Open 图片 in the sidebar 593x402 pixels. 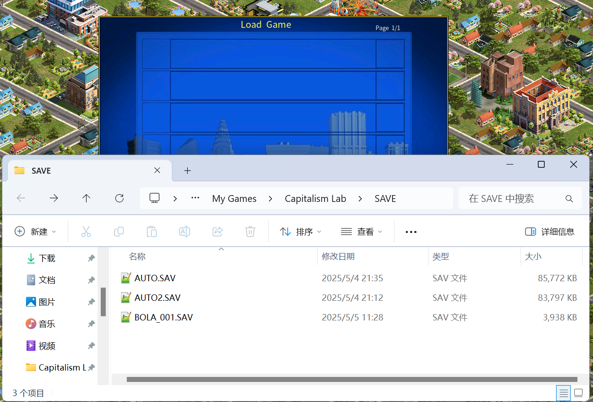[x=47, y=302]
